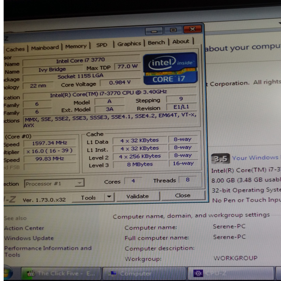Click the Workgroup value 'WORKGROUP'

[x=235, y=258]
